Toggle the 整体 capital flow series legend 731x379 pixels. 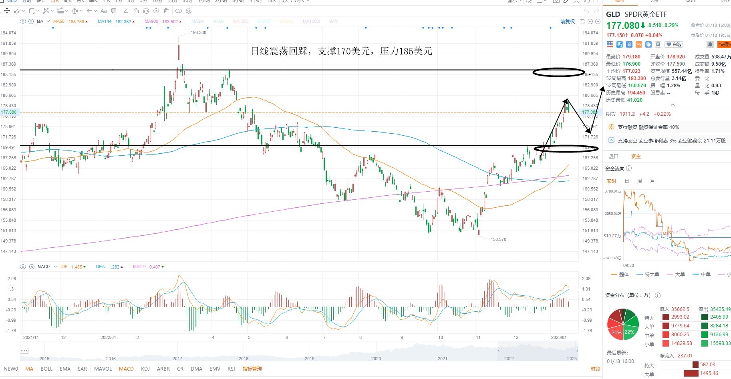[x=620, y=275]
